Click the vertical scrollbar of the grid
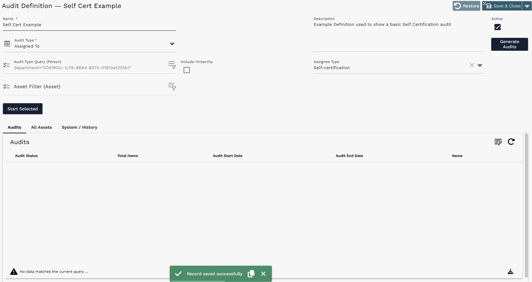Image resolution: width=532 pixels, height=282 pixels. point(526,205)
